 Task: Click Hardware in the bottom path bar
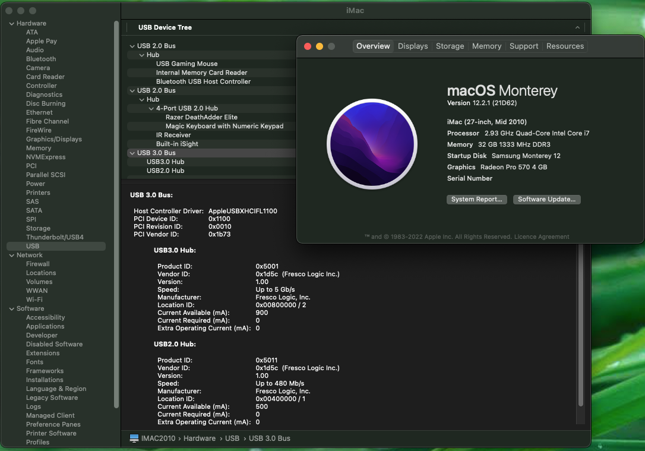pyautogui.click(x=199, y=439)
